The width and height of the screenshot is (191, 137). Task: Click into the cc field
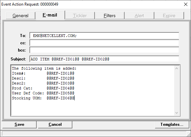click(x=104, y=43)
